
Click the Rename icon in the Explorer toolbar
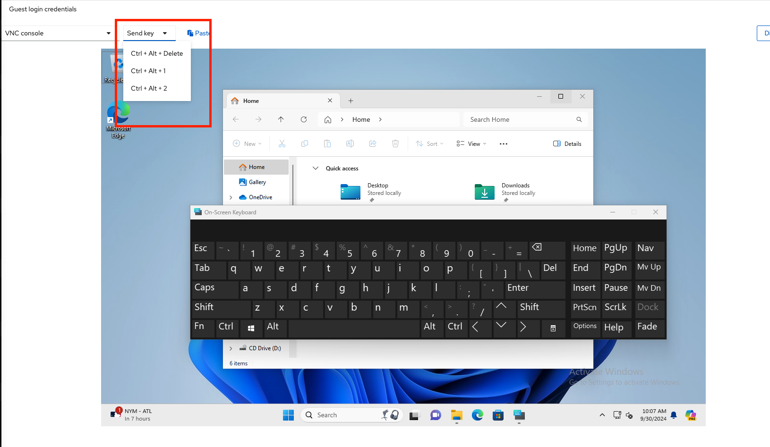pos(350,143)
